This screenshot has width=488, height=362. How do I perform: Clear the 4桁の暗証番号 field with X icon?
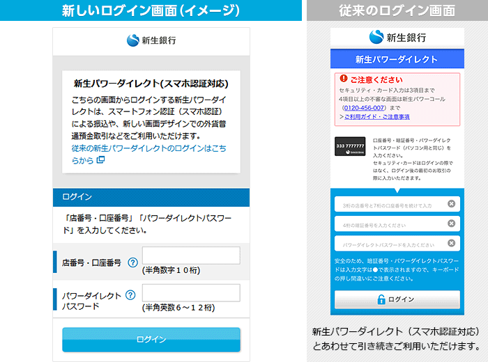(451, 223)
